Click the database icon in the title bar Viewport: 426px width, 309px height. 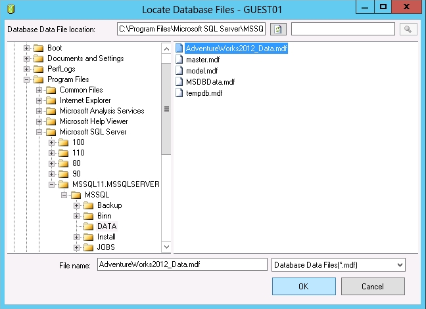click(11, 9)
